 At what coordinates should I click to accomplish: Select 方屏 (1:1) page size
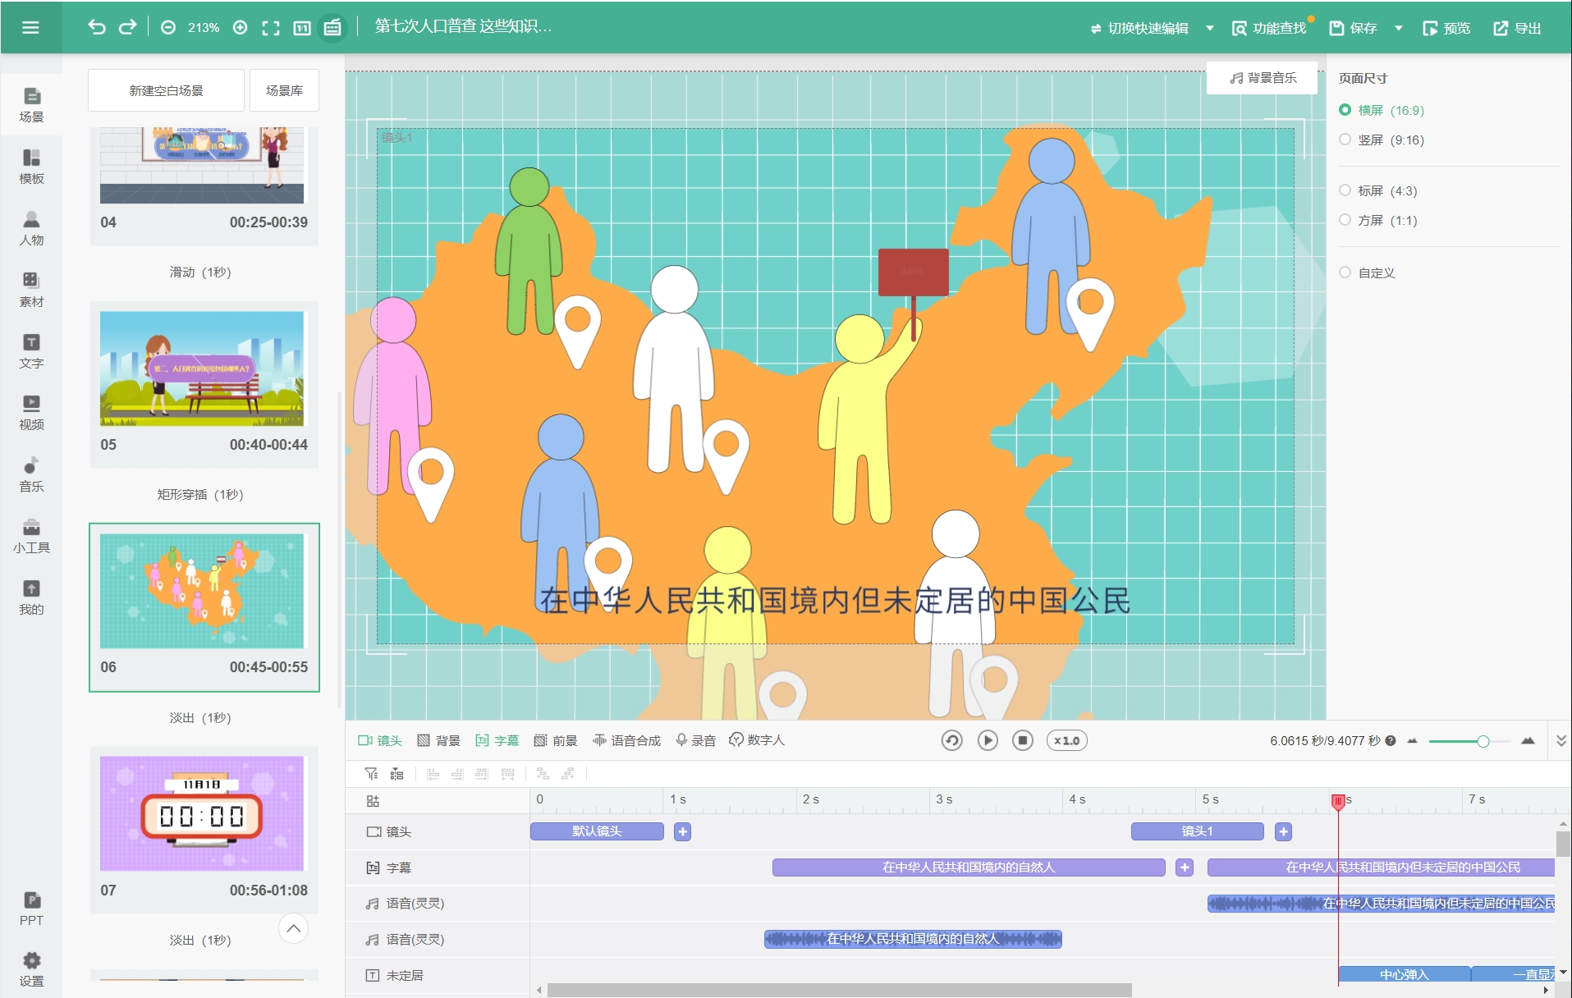1378,220
